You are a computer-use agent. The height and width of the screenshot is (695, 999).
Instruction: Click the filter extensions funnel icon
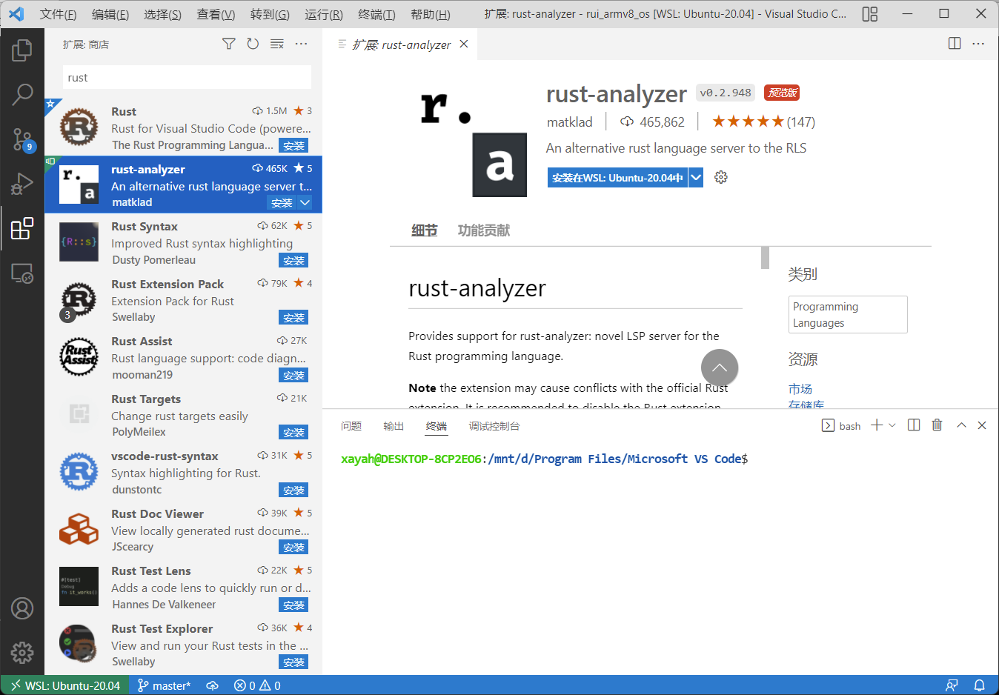[x=229, y=44]
